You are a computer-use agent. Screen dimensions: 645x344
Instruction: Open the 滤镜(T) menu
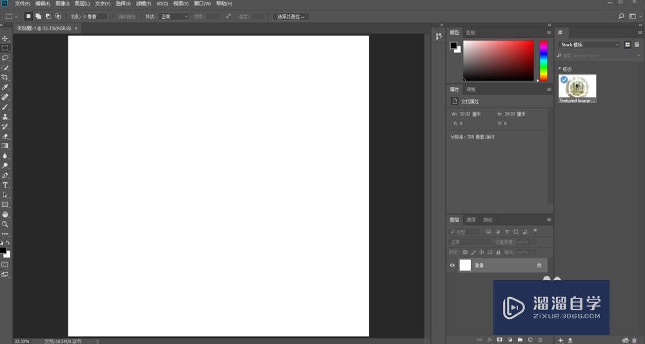[144, 3]
